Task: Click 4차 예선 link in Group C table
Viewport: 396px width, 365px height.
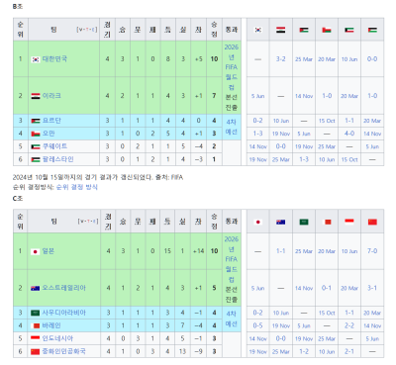Action: [232, 319]
